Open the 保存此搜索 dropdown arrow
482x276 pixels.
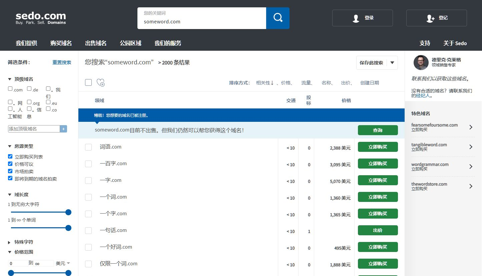pos(392,63)
